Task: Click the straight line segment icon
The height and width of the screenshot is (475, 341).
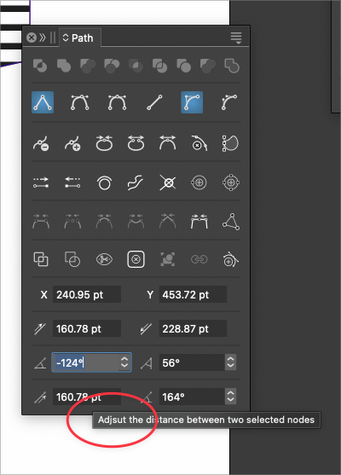Action: tap(154, 102)
